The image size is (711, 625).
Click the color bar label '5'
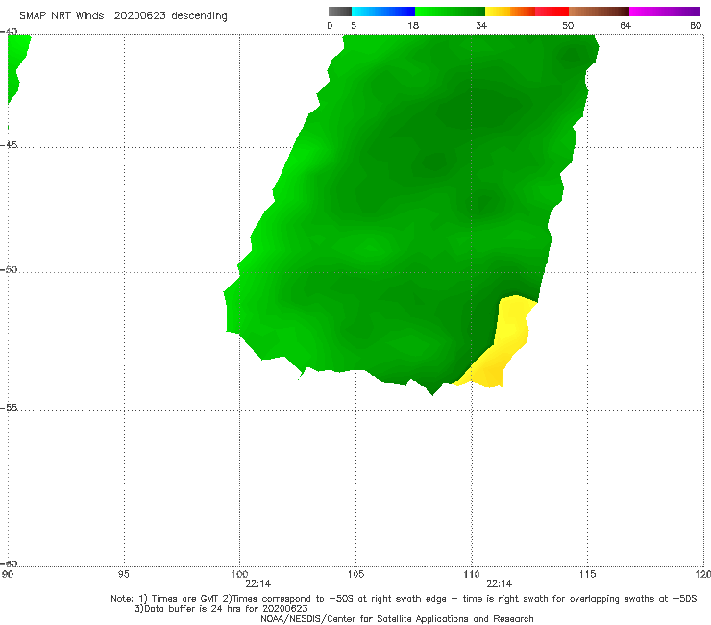354,26
